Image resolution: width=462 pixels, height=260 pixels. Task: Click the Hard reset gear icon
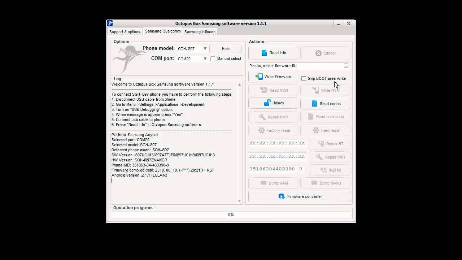click(316, 130)
